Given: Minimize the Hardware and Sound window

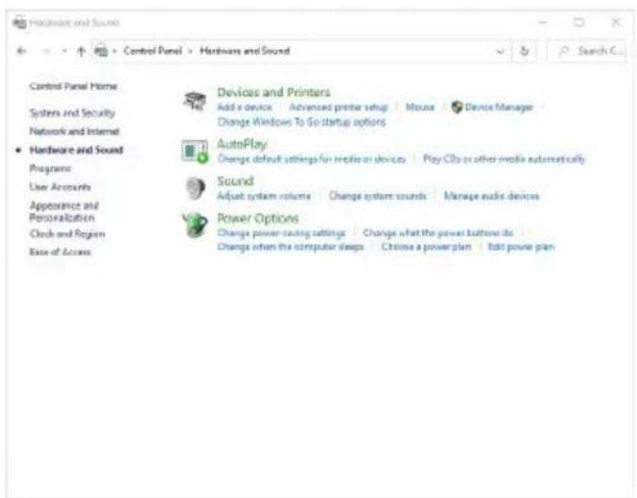Looking at the screenshot, I should [x=543, y=23].
